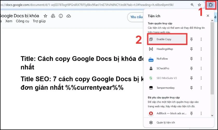Click the 'Đã yêu cầu quyền truy cập' label
Viewport: 218px width, 130px height.
click(x=164, y=97)
